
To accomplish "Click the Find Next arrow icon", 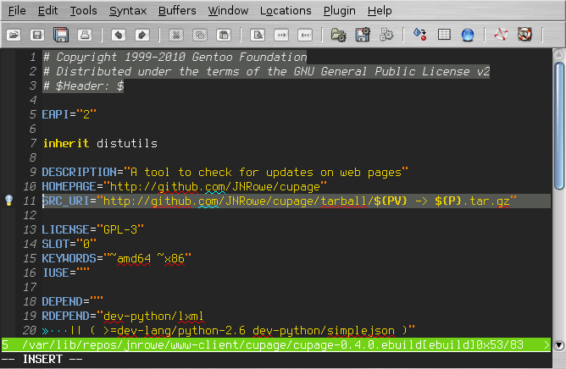I will (281, 35).
